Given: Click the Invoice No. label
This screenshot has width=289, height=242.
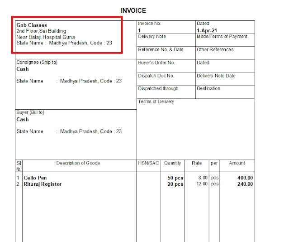Looking at the screenshot, I should [x=150, y=24].
